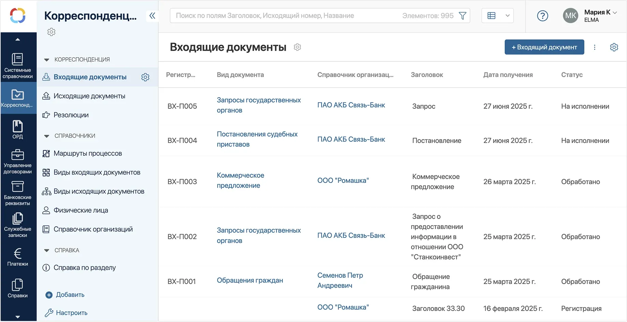Open the three-dot menu near Входящий документ button

coord(594,47)
